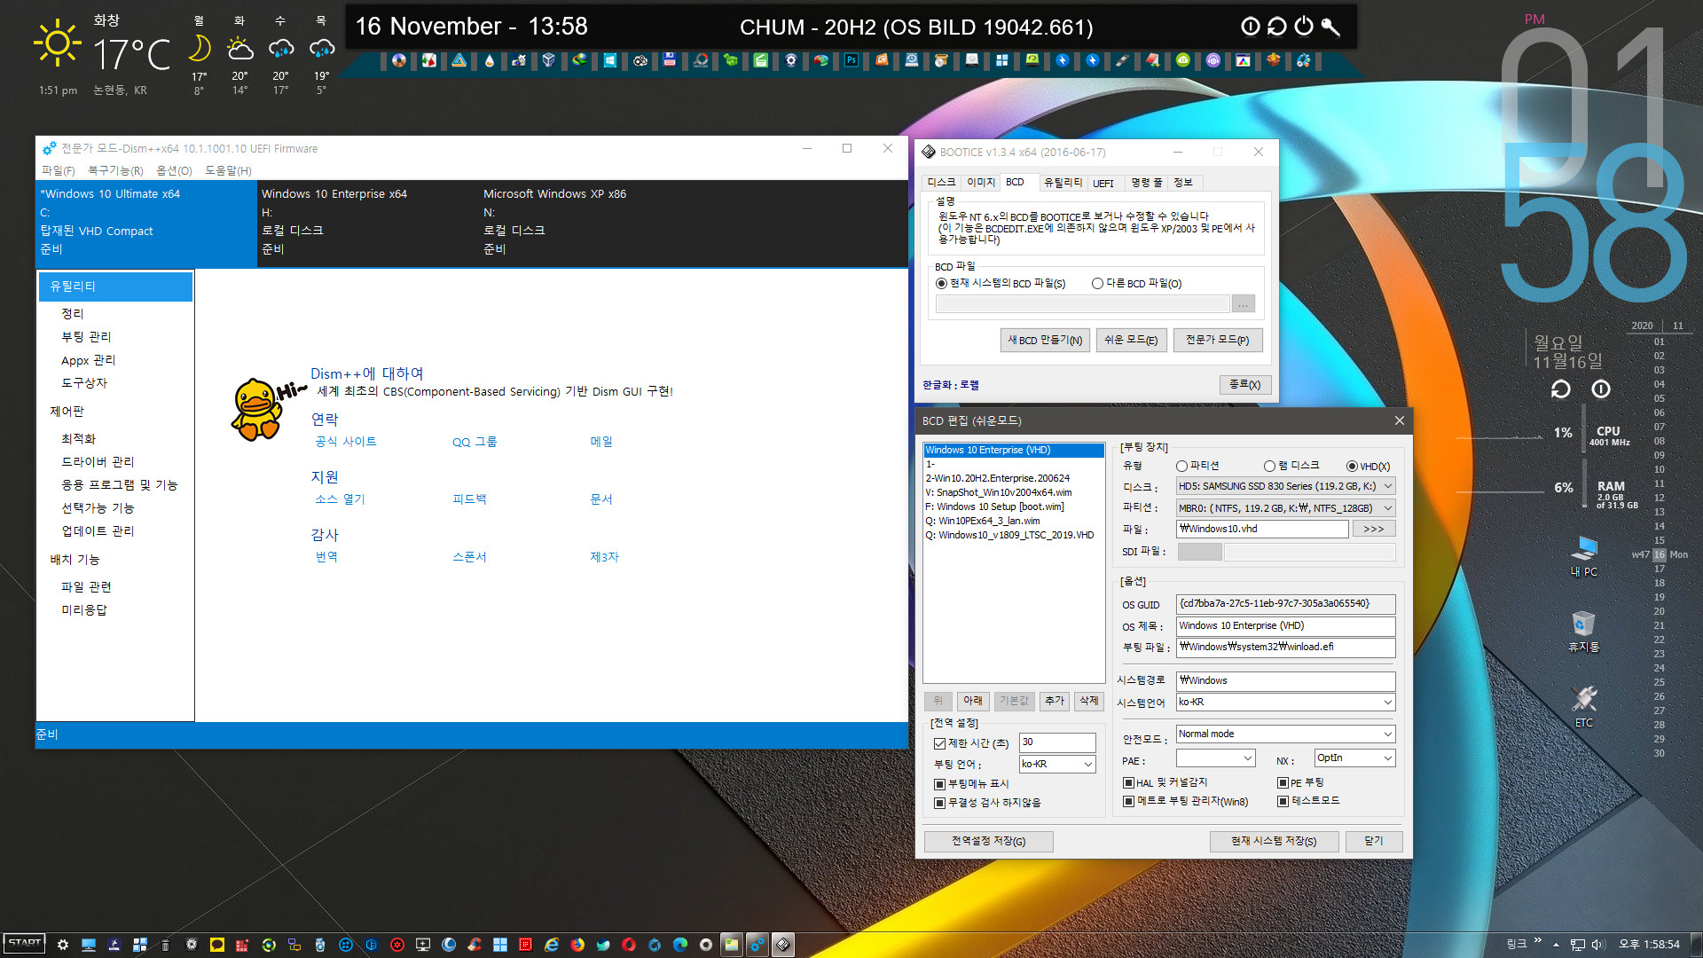Open the NX OptIn dropdown

point(1354,758)
